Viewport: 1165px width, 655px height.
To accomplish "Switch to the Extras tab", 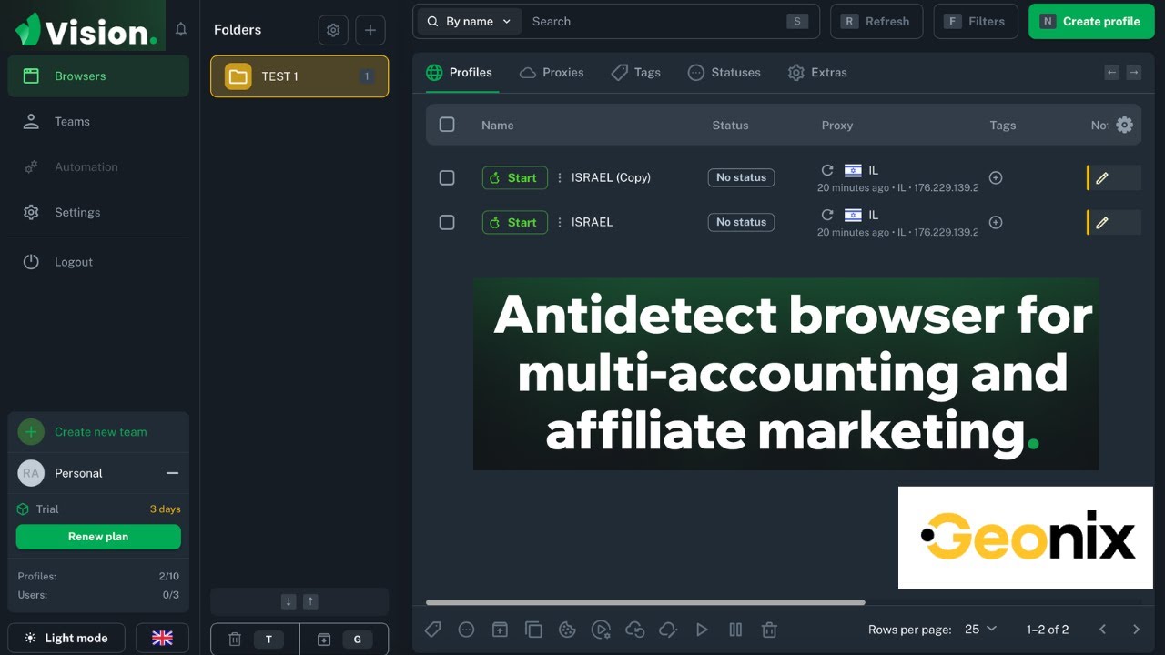I will pos(817,73).
